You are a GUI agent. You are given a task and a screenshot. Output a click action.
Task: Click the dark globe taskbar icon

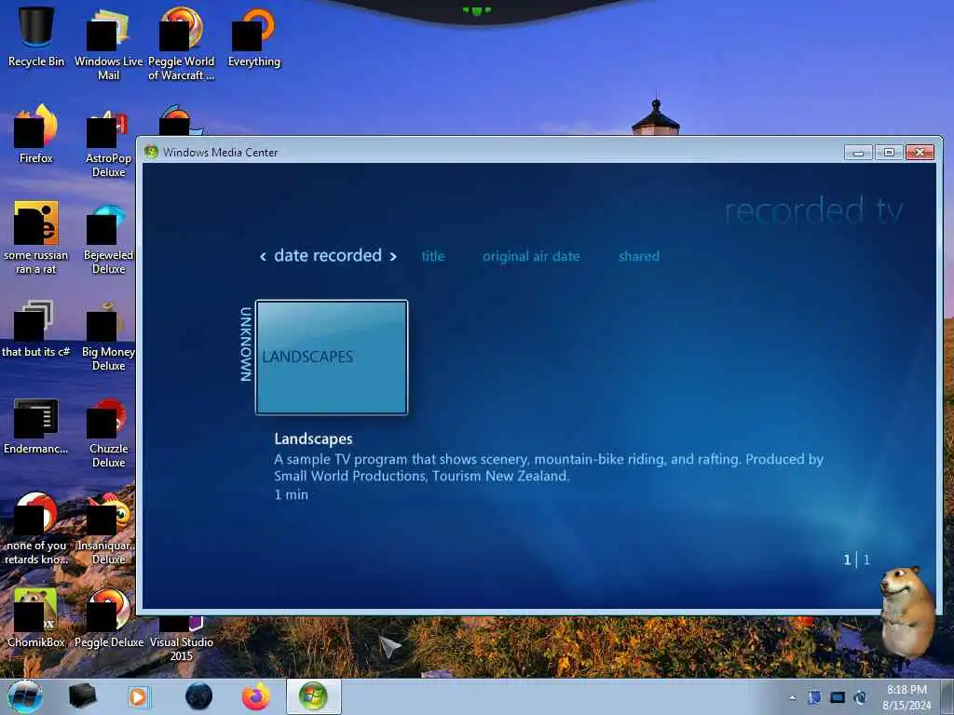click(x=199, y=696)
